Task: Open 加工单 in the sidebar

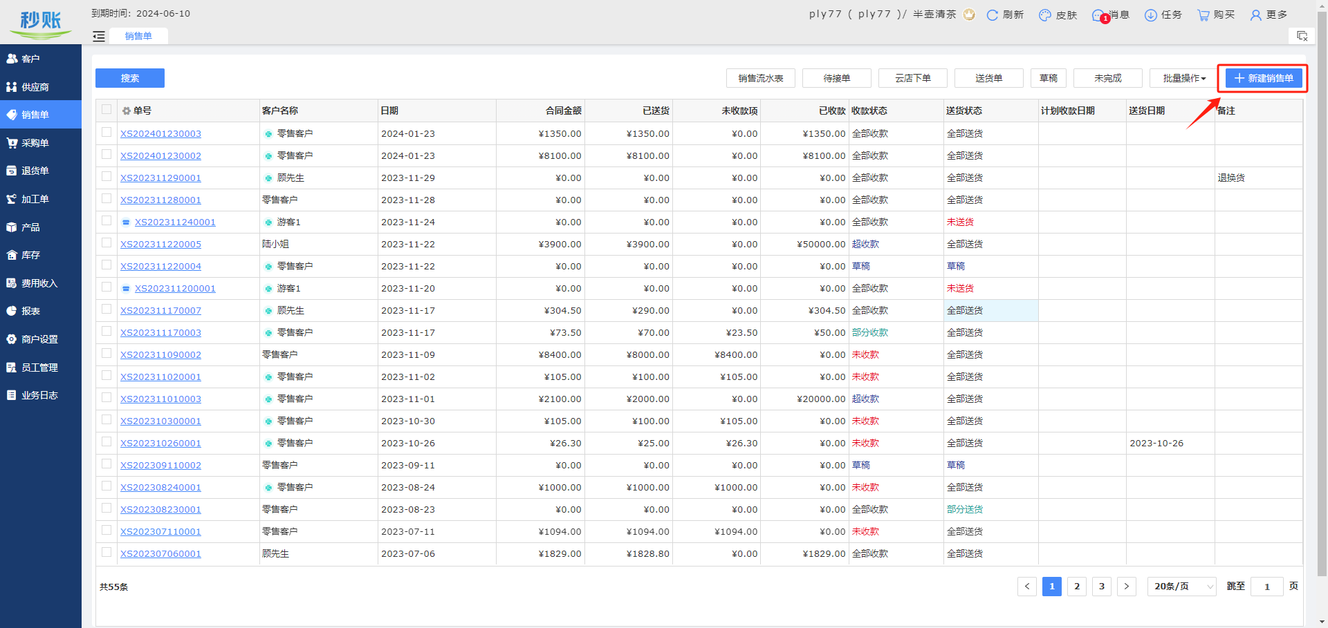Action: [41, 199]
